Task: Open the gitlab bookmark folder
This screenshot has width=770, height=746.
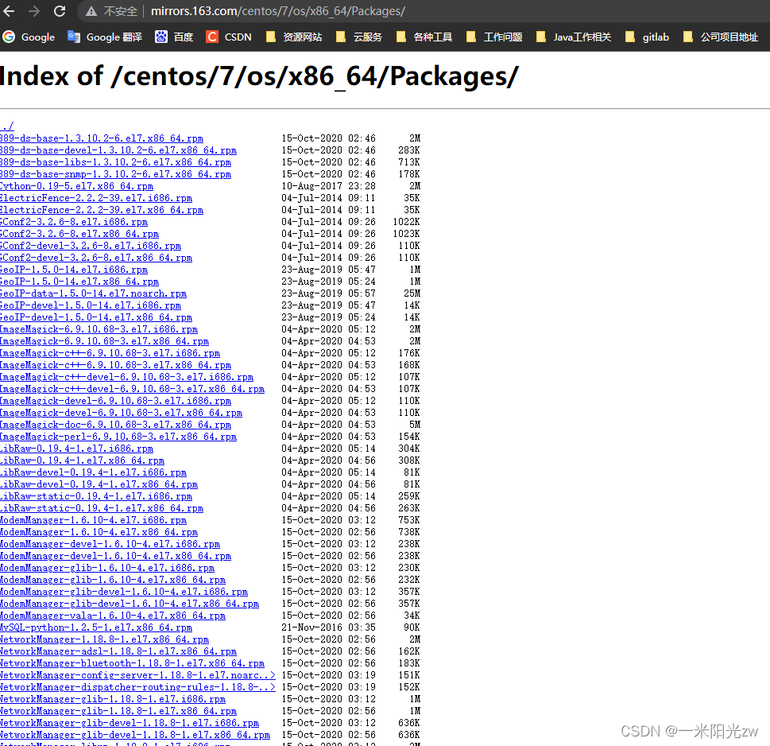Action: click(x=647, y=37)
